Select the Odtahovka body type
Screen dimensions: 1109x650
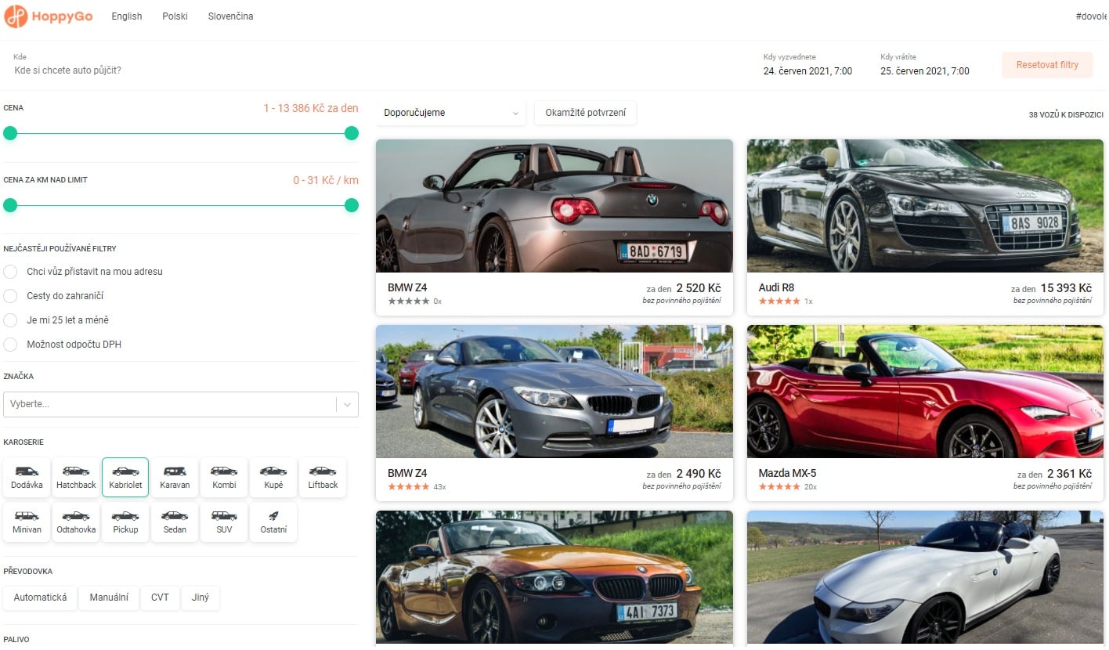pyautogui.click(x=76, y=522)
